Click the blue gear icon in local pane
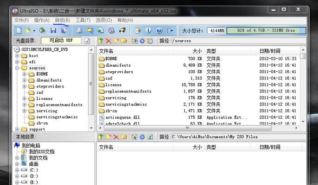 (x=142, y=137)
